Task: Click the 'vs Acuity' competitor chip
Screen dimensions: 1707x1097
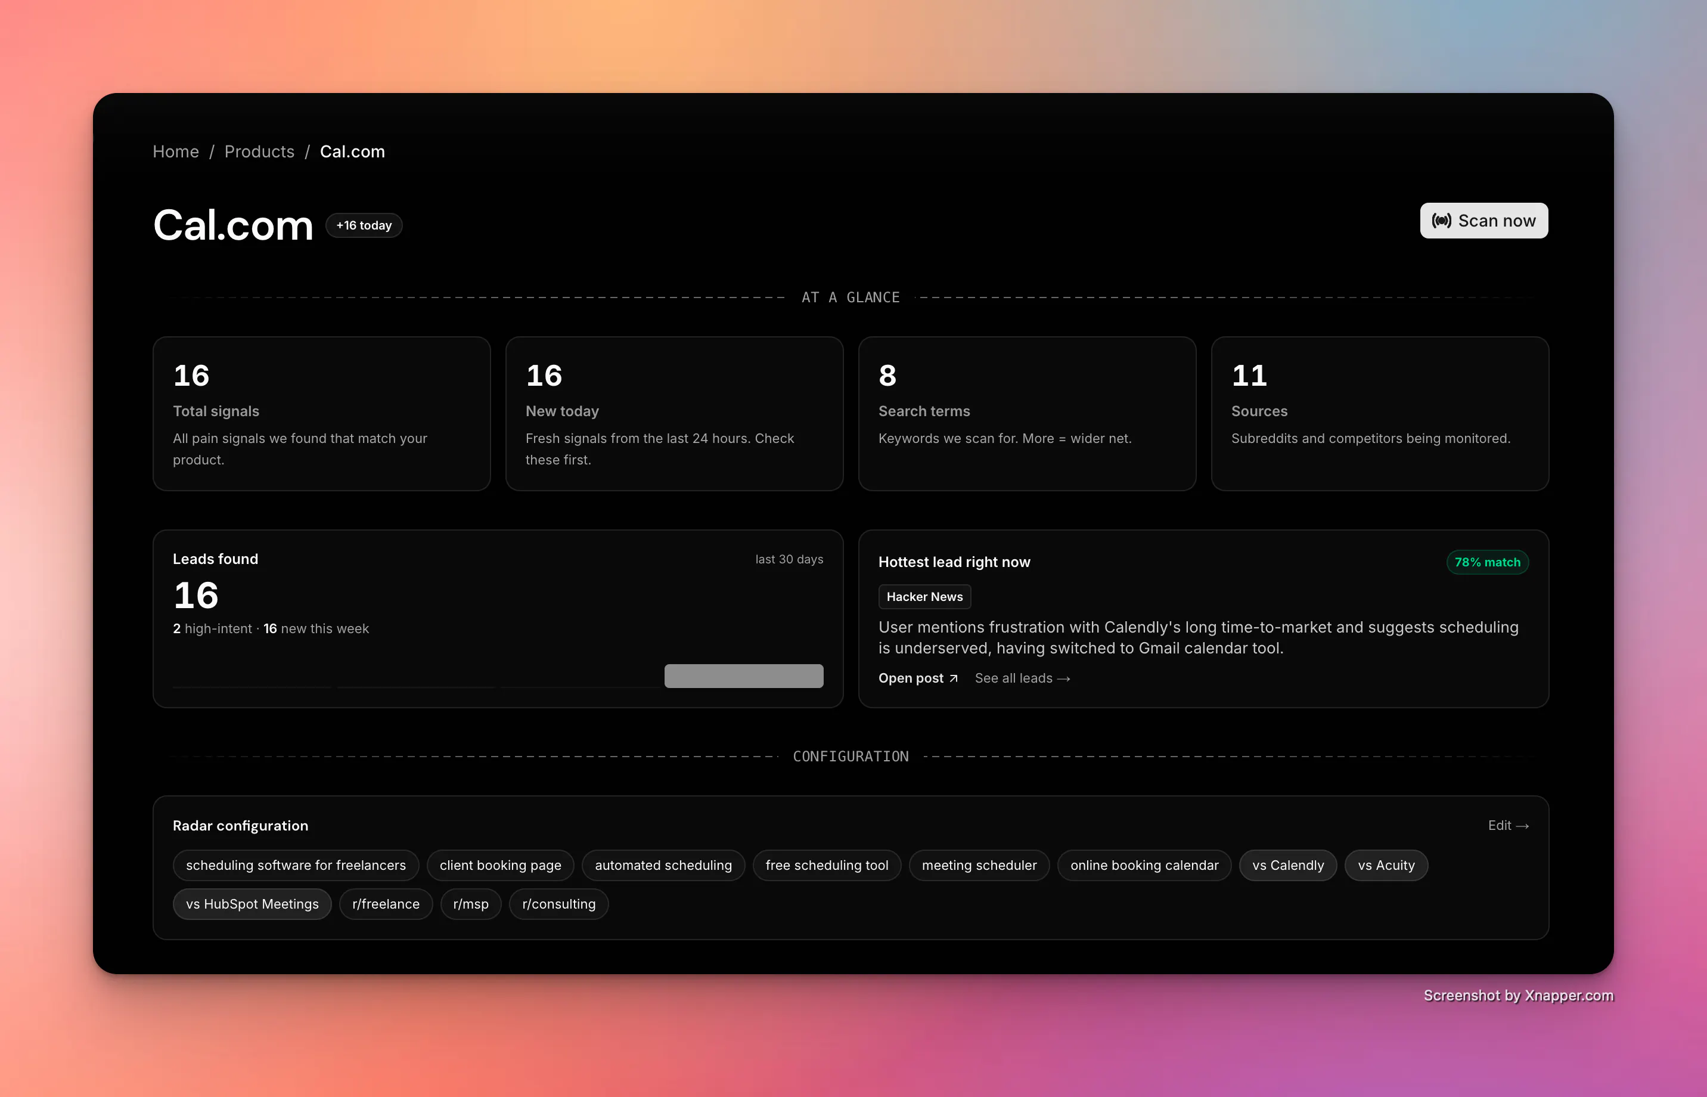Action: (x=1386, y=866)
